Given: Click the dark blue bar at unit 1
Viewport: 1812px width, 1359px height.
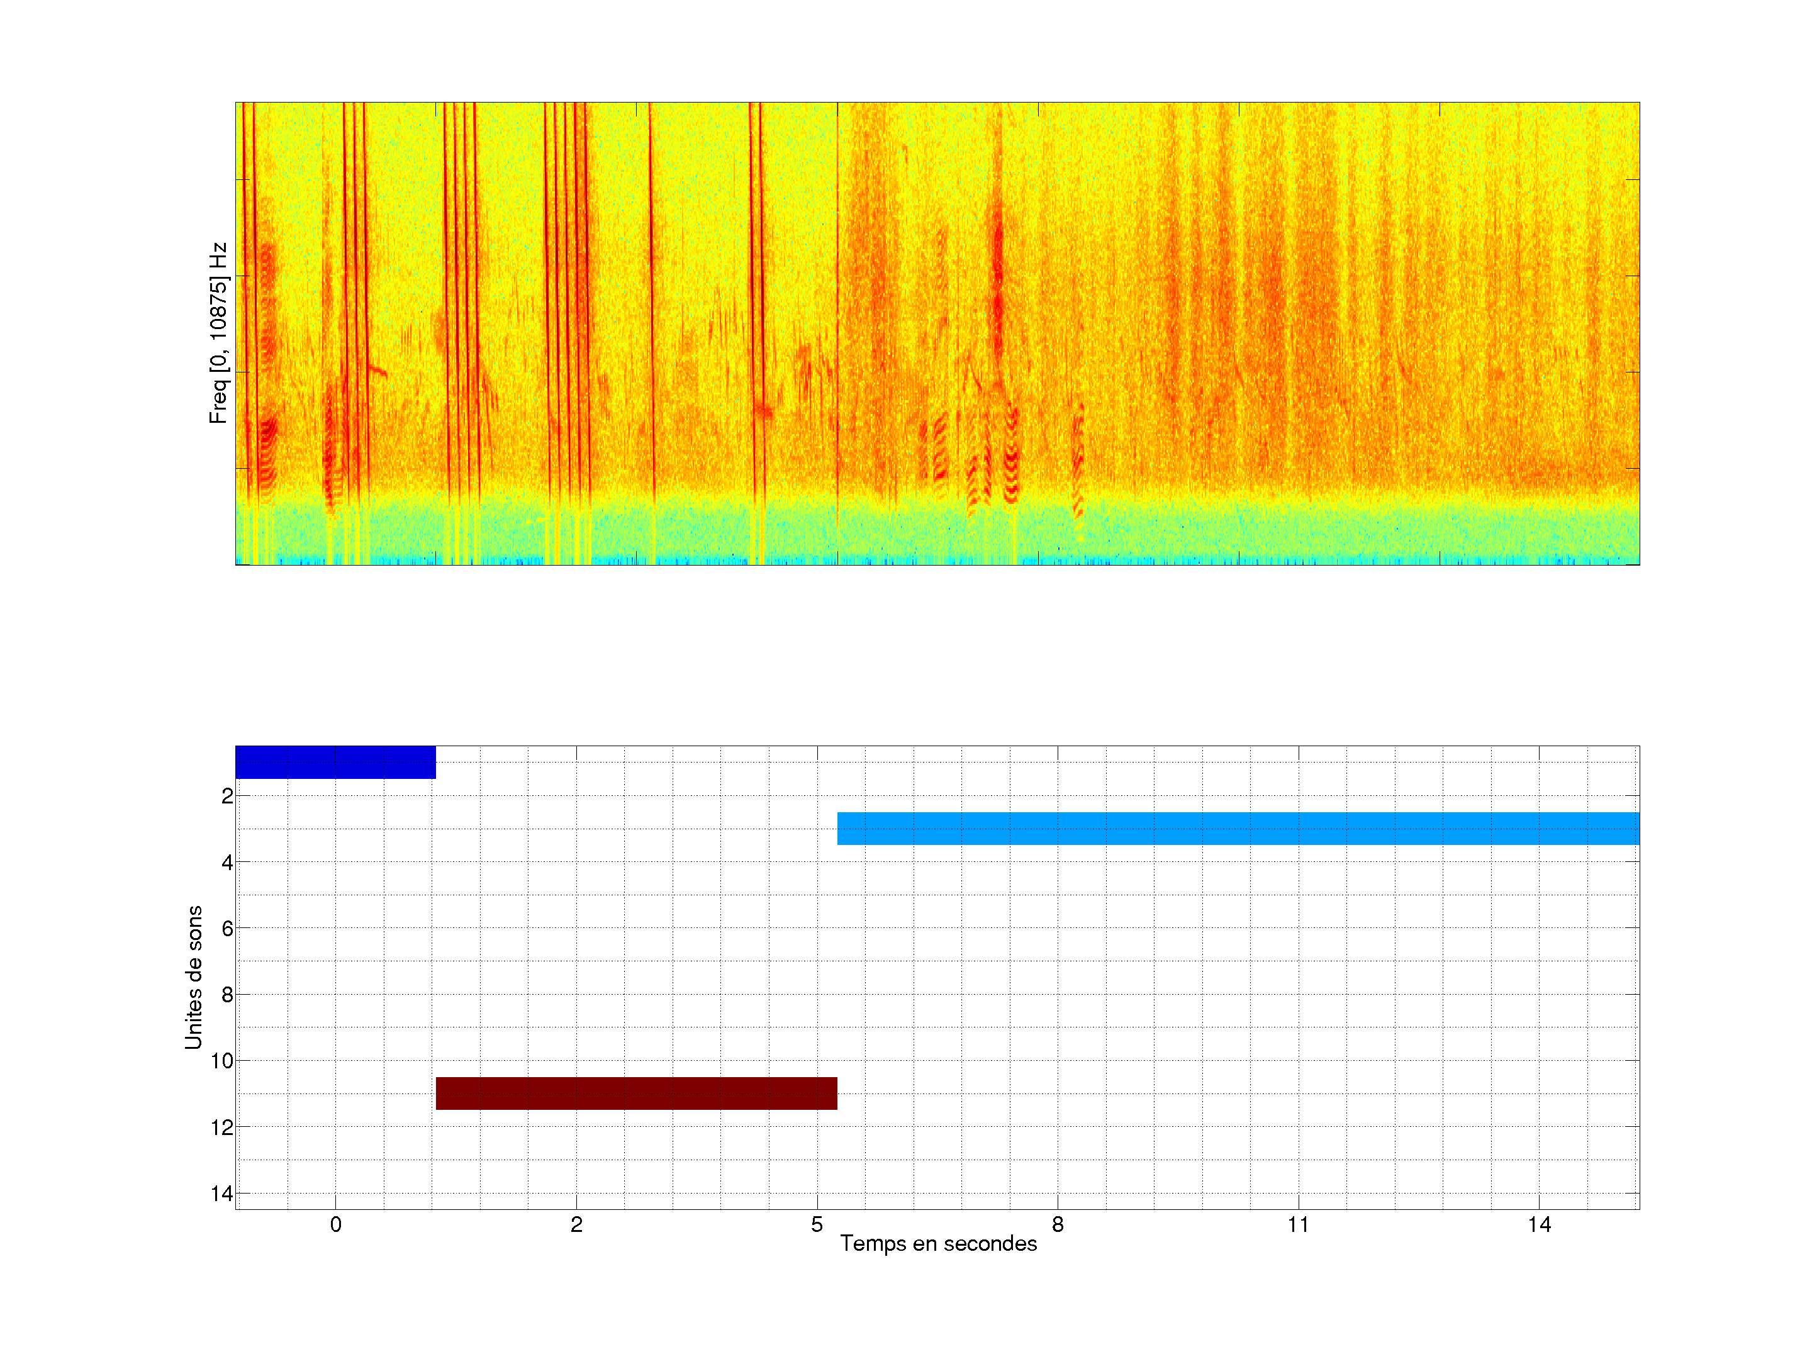Looking at the screenshot, I should coord(335,762).
